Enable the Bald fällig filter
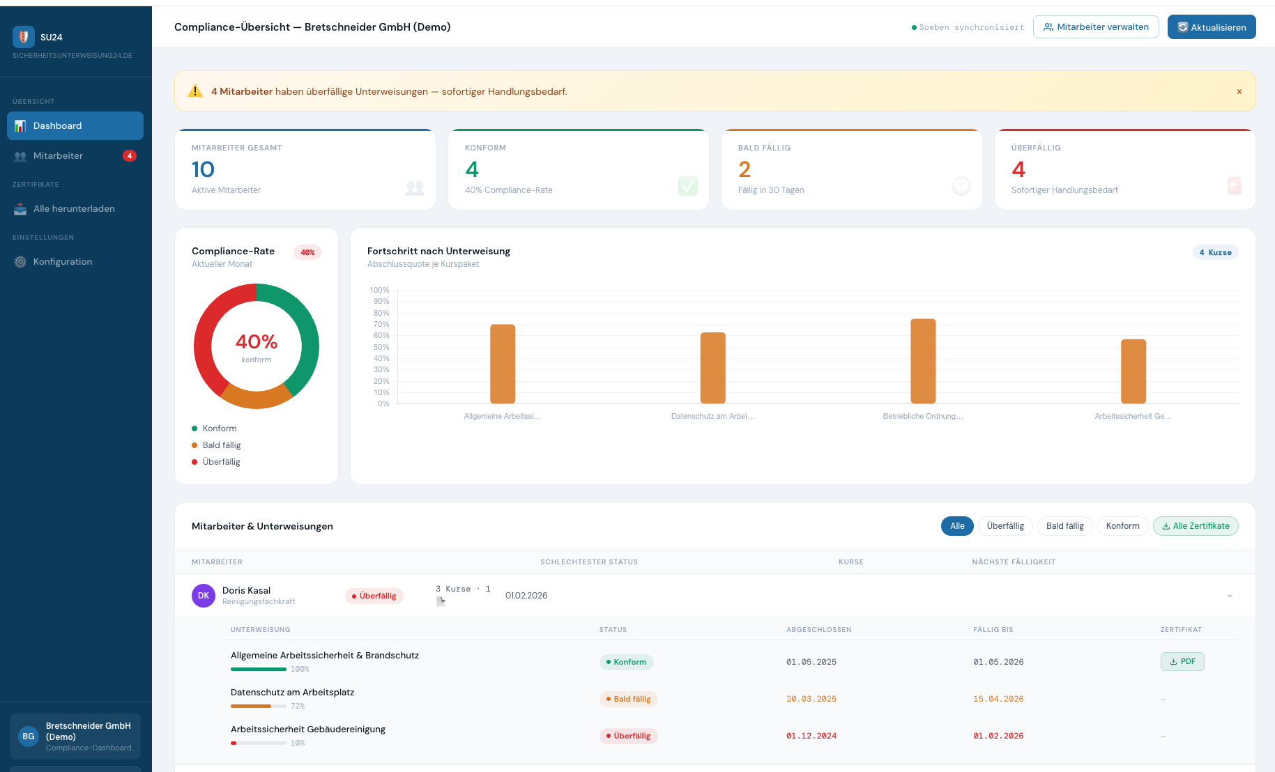Screen dimensions: 1275x772 click(1064, 526)
